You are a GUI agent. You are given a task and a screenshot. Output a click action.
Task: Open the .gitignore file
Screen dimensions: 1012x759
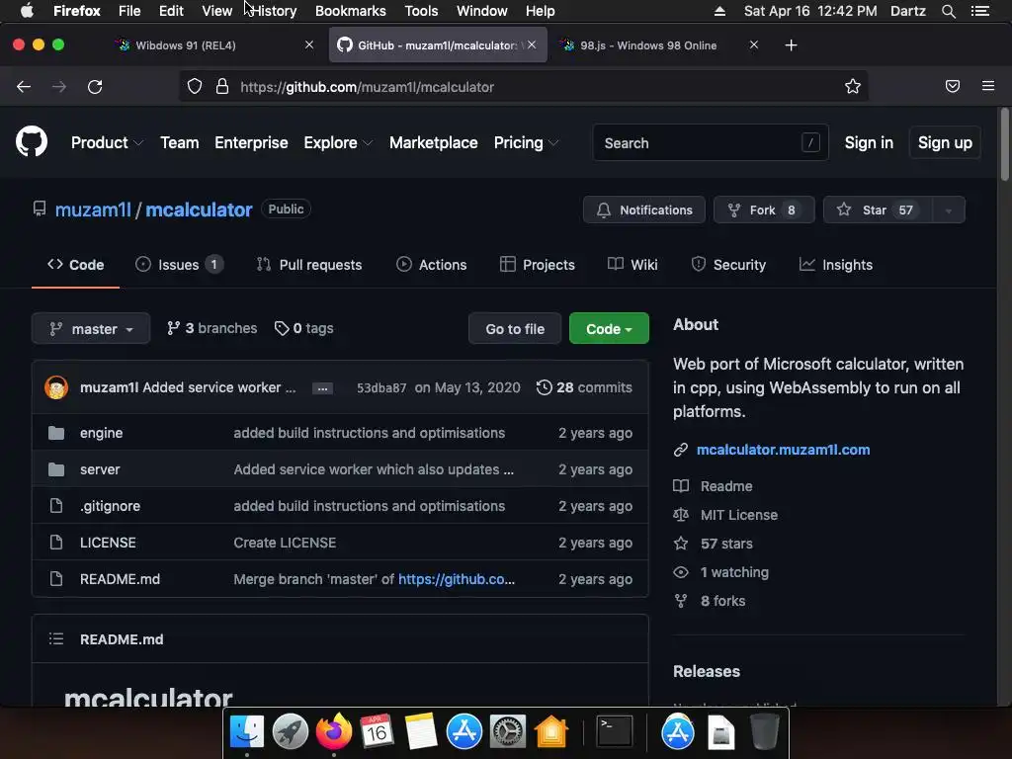(110, 506)
